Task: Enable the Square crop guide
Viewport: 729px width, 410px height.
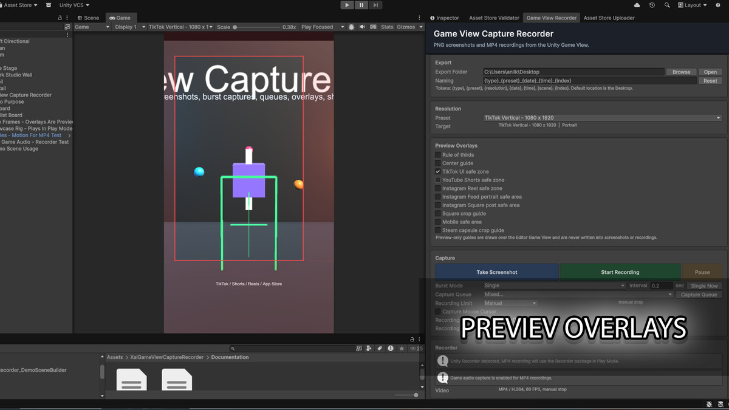Action: (x=437, y=214)
